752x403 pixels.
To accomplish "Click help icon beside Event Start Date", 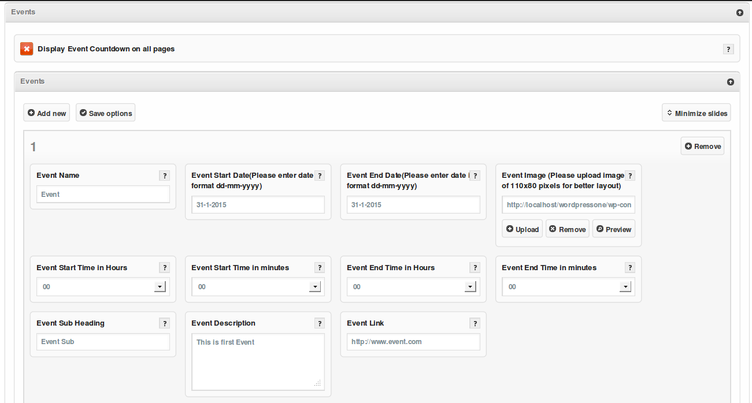I will (x=320, y=176).
